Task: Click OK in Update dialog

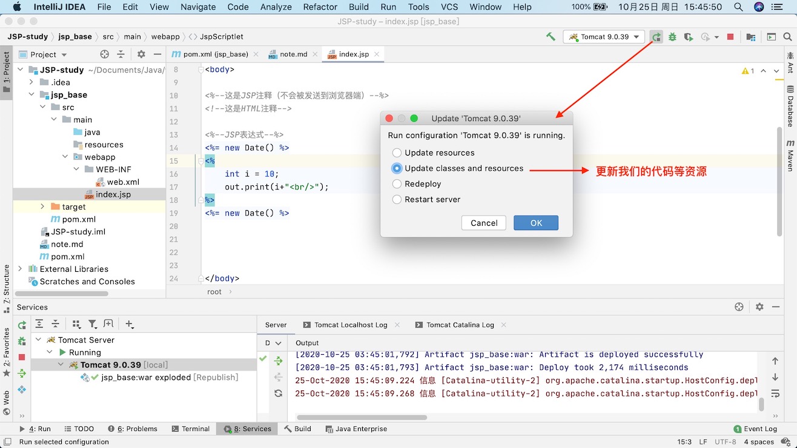Action: [536, 223]
